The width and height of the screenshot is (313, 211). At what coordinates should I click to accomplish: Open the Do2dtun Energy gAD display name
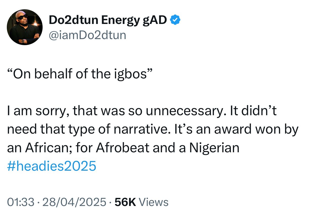108,20
